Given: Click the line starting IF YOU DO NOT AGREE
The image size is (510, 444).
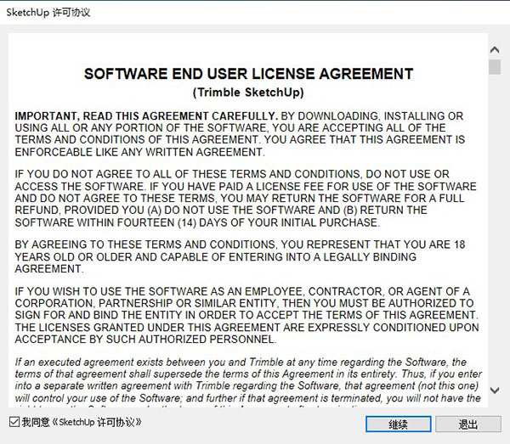Looking at the screenshot, I should [232, 174].
